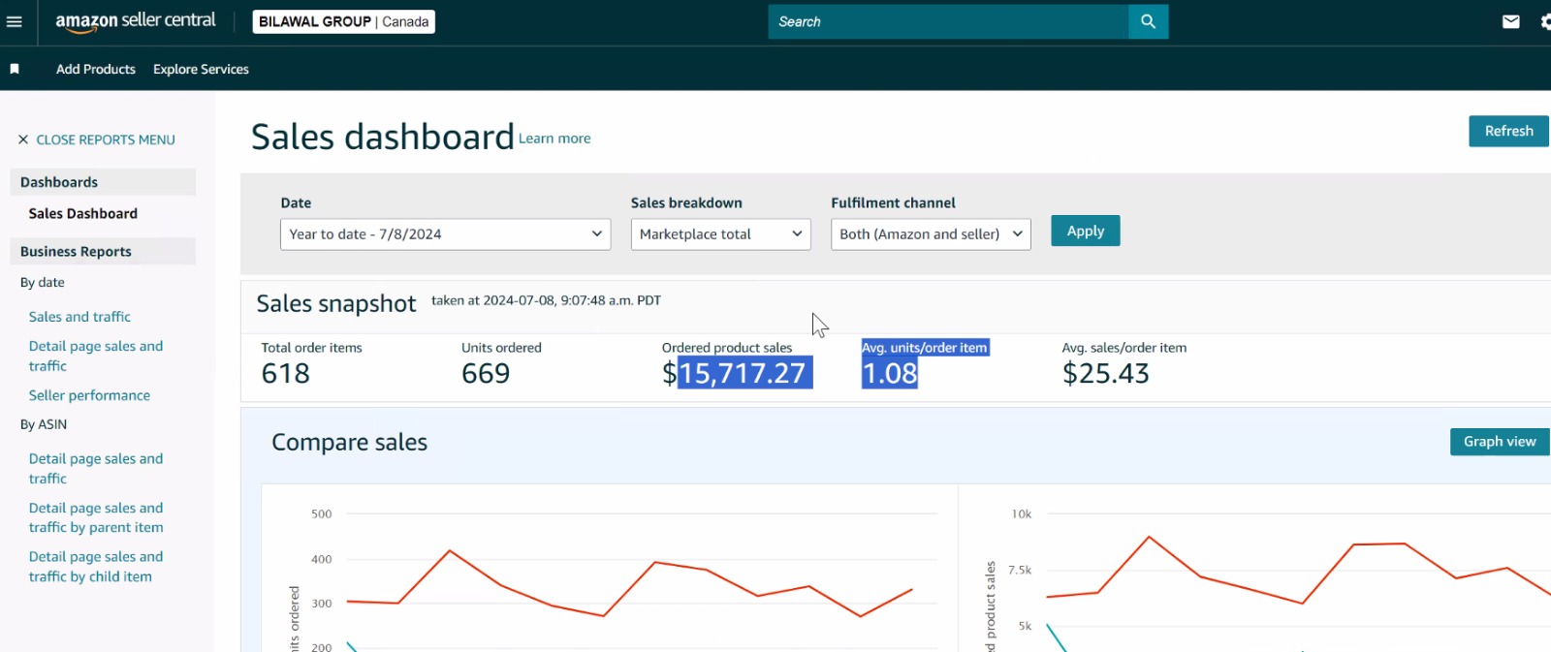Open Explore Services menu item

tap(201, 69)
